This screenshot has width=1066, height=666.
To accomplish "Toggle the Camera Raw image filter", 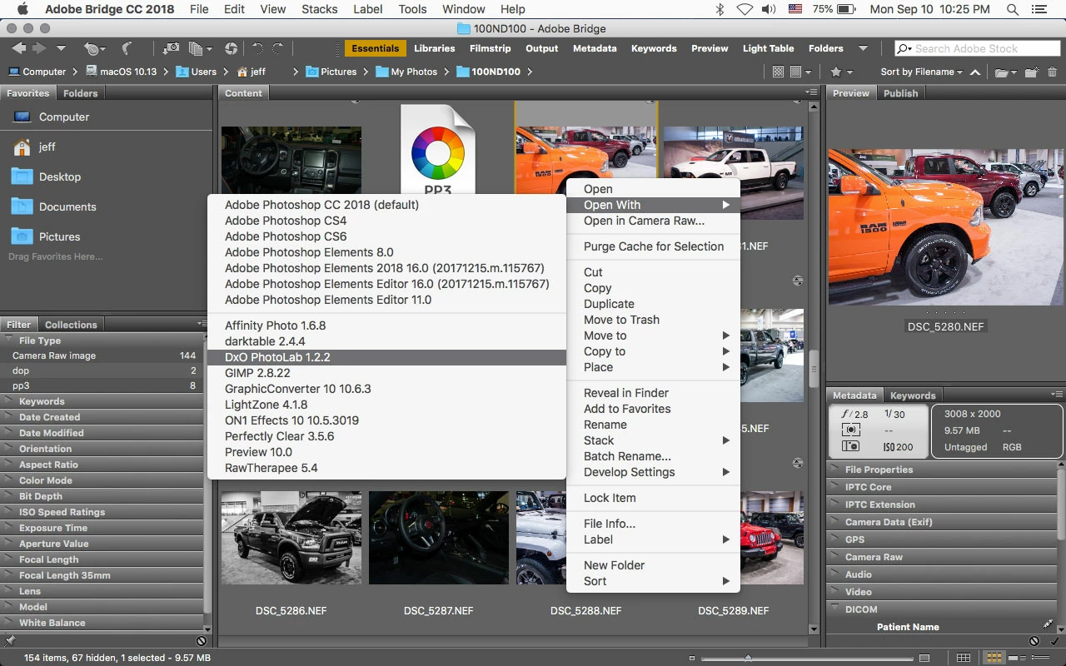I will coord(102,355).
